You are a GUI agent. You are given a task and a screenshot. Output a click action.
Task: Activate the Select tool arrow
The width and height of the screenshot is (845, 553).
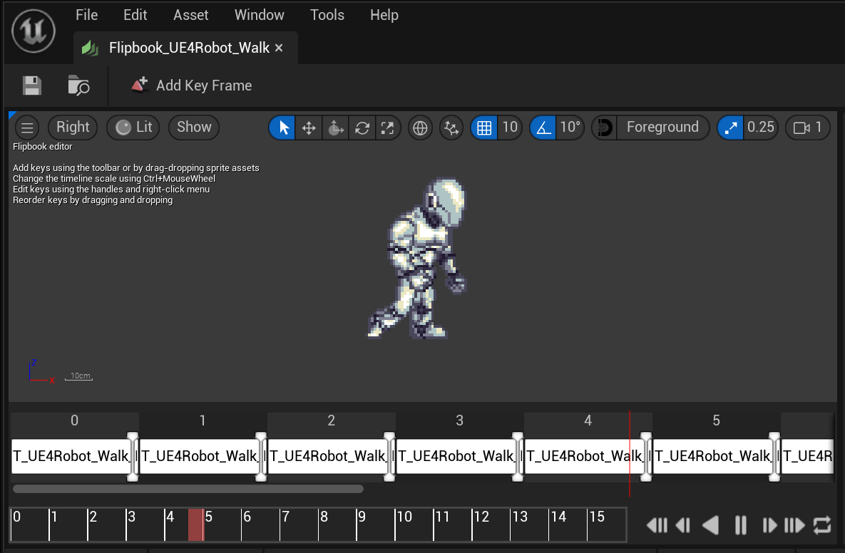(x=282, y=127)
